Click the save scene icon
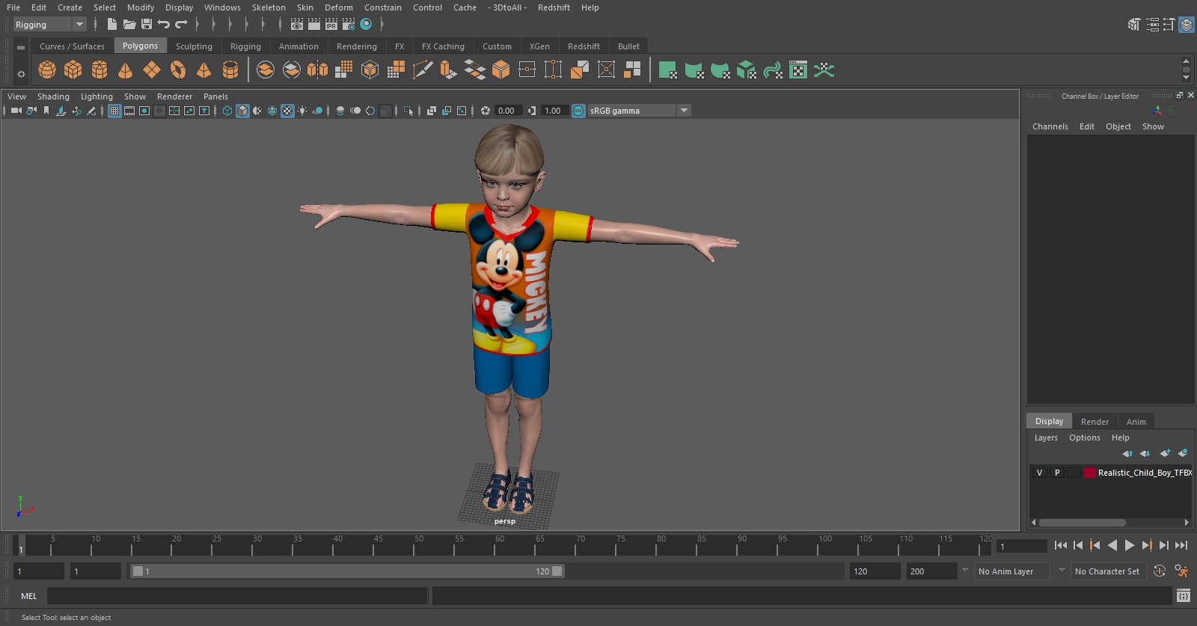The image size is (1197, 626). [x=147, y=25]
